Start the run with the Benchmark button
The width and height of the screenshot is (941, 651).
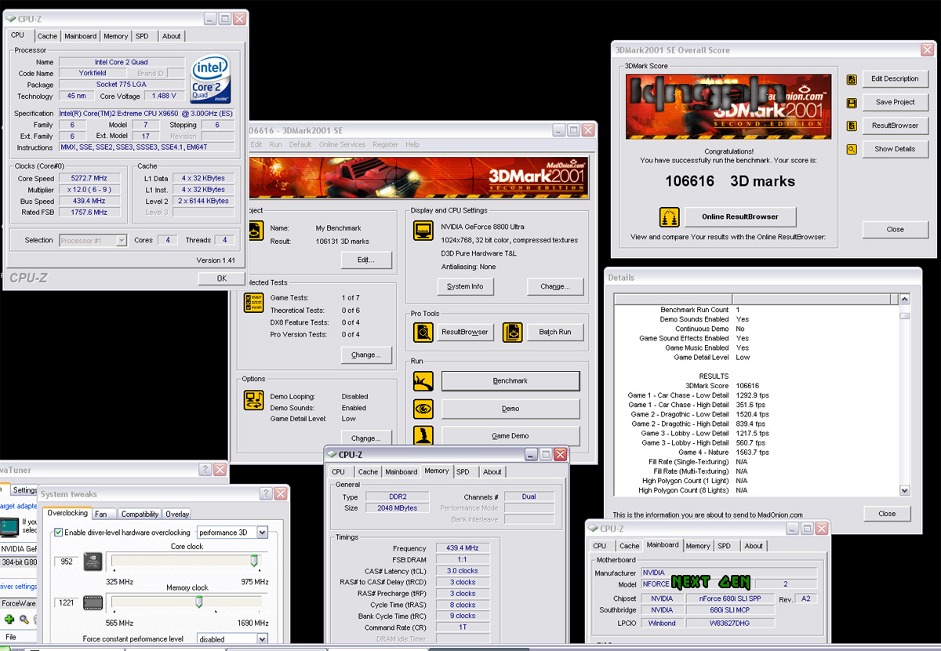(x=510, y=381)
